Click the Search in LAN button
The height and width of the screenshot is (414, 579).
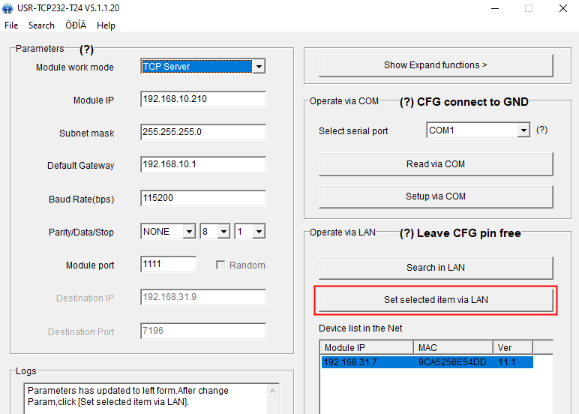click(435, 268)
